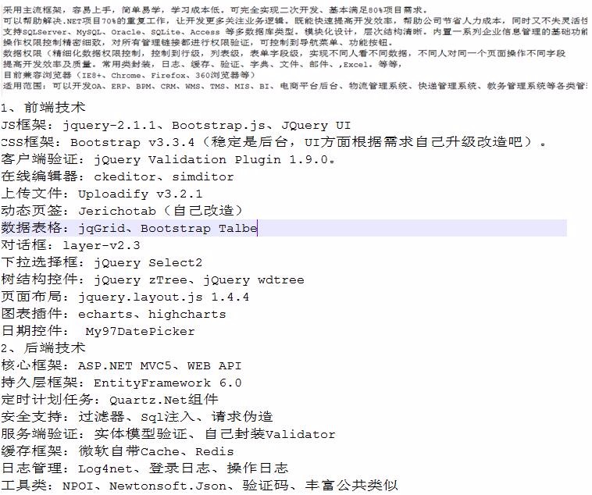Click the line '页面布局: jquery.layout.js 1.4.4'

click(125, 297)
